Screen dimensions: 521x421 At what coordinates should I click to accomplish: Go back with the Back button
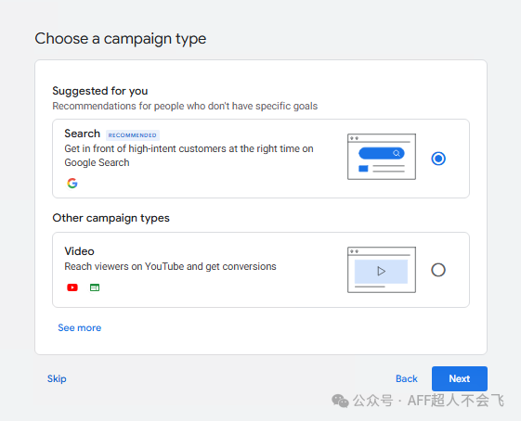point(407,378)
